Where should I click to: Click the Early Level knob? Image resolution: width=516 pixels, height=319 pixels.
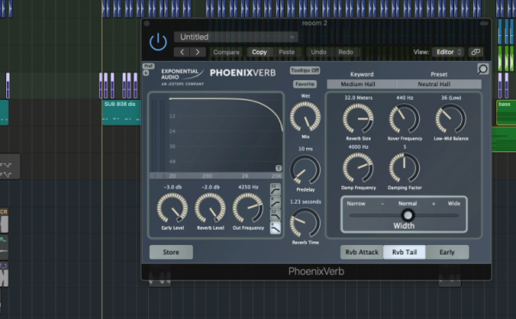point(173,208)
